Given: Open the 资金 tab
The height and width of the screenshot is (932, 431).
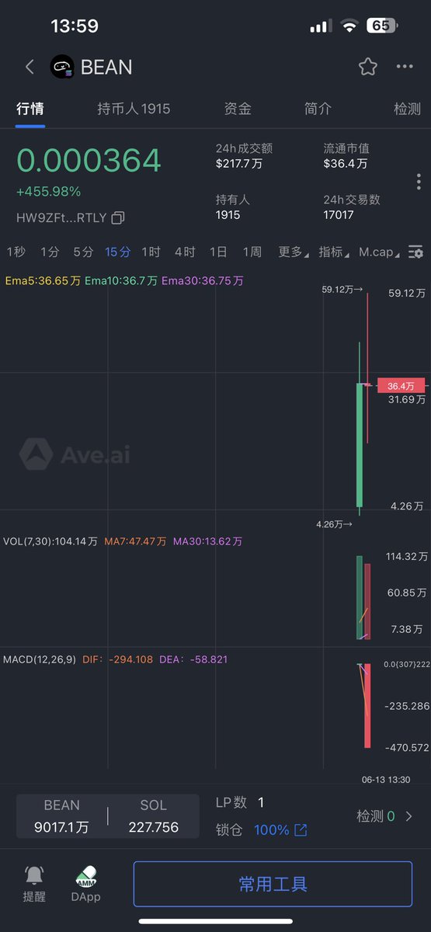Looking at the screenshot, I should click(x=238, y=109).
